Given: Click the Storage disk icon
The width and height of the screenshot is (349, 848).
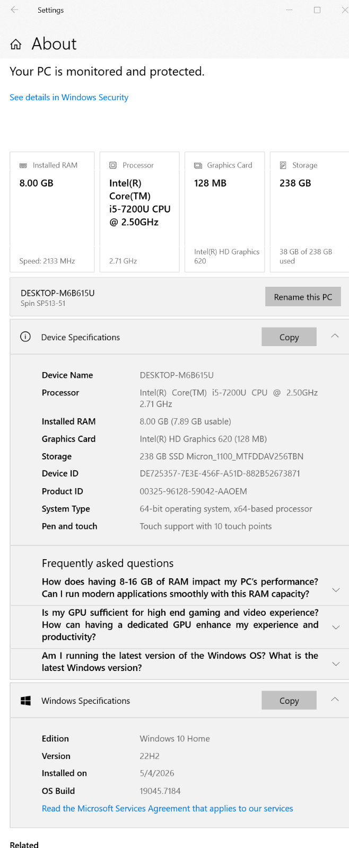Looking at the screenshot, I should [283, 165].
